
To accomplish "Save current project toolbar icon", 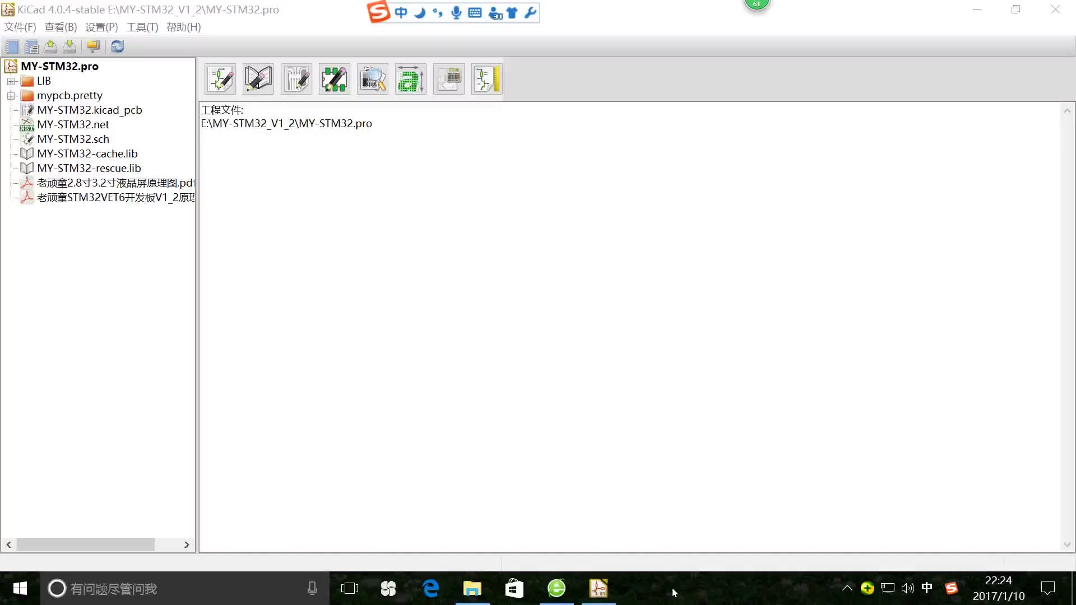I will (69, 46).
